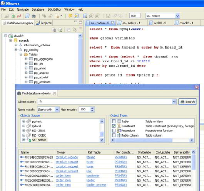Screen dimensions: 204x191
Task: Collapse the xtrack2 connection node
Action: coord(5,35)
